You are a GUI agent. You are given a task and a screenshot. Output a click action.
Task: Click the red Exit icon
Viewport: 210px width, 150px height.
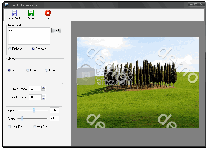48,13
